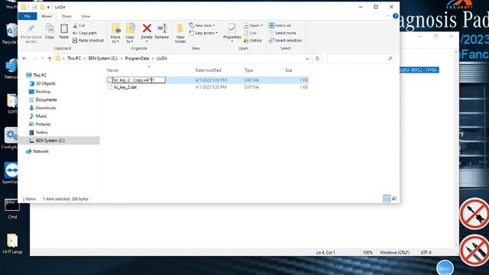Click the blue timer badge at bottom
Screen dimensions: 489x275
445,268
